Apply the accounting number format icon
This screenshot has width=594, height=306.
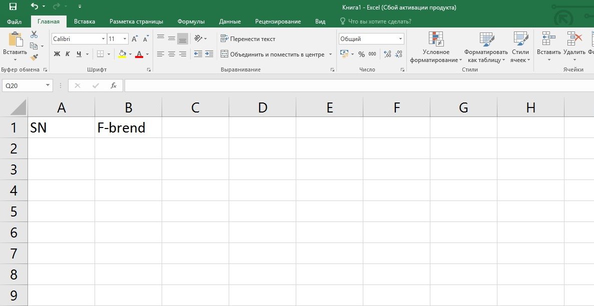coord(344,54)
